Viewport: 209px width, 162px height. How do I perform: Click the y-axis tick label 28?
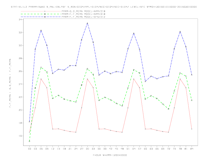coord(20,58)
